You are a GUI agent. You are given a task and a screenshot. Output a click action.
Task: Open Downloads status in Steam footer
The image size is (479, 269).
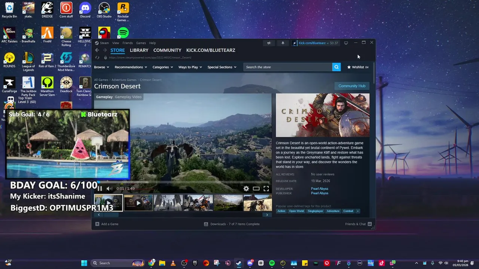coord(232,224)
